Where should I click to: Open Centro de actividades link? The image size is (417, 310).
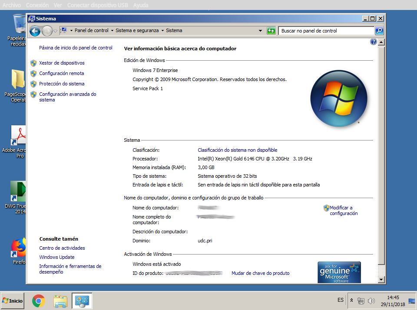pos(62,248)
